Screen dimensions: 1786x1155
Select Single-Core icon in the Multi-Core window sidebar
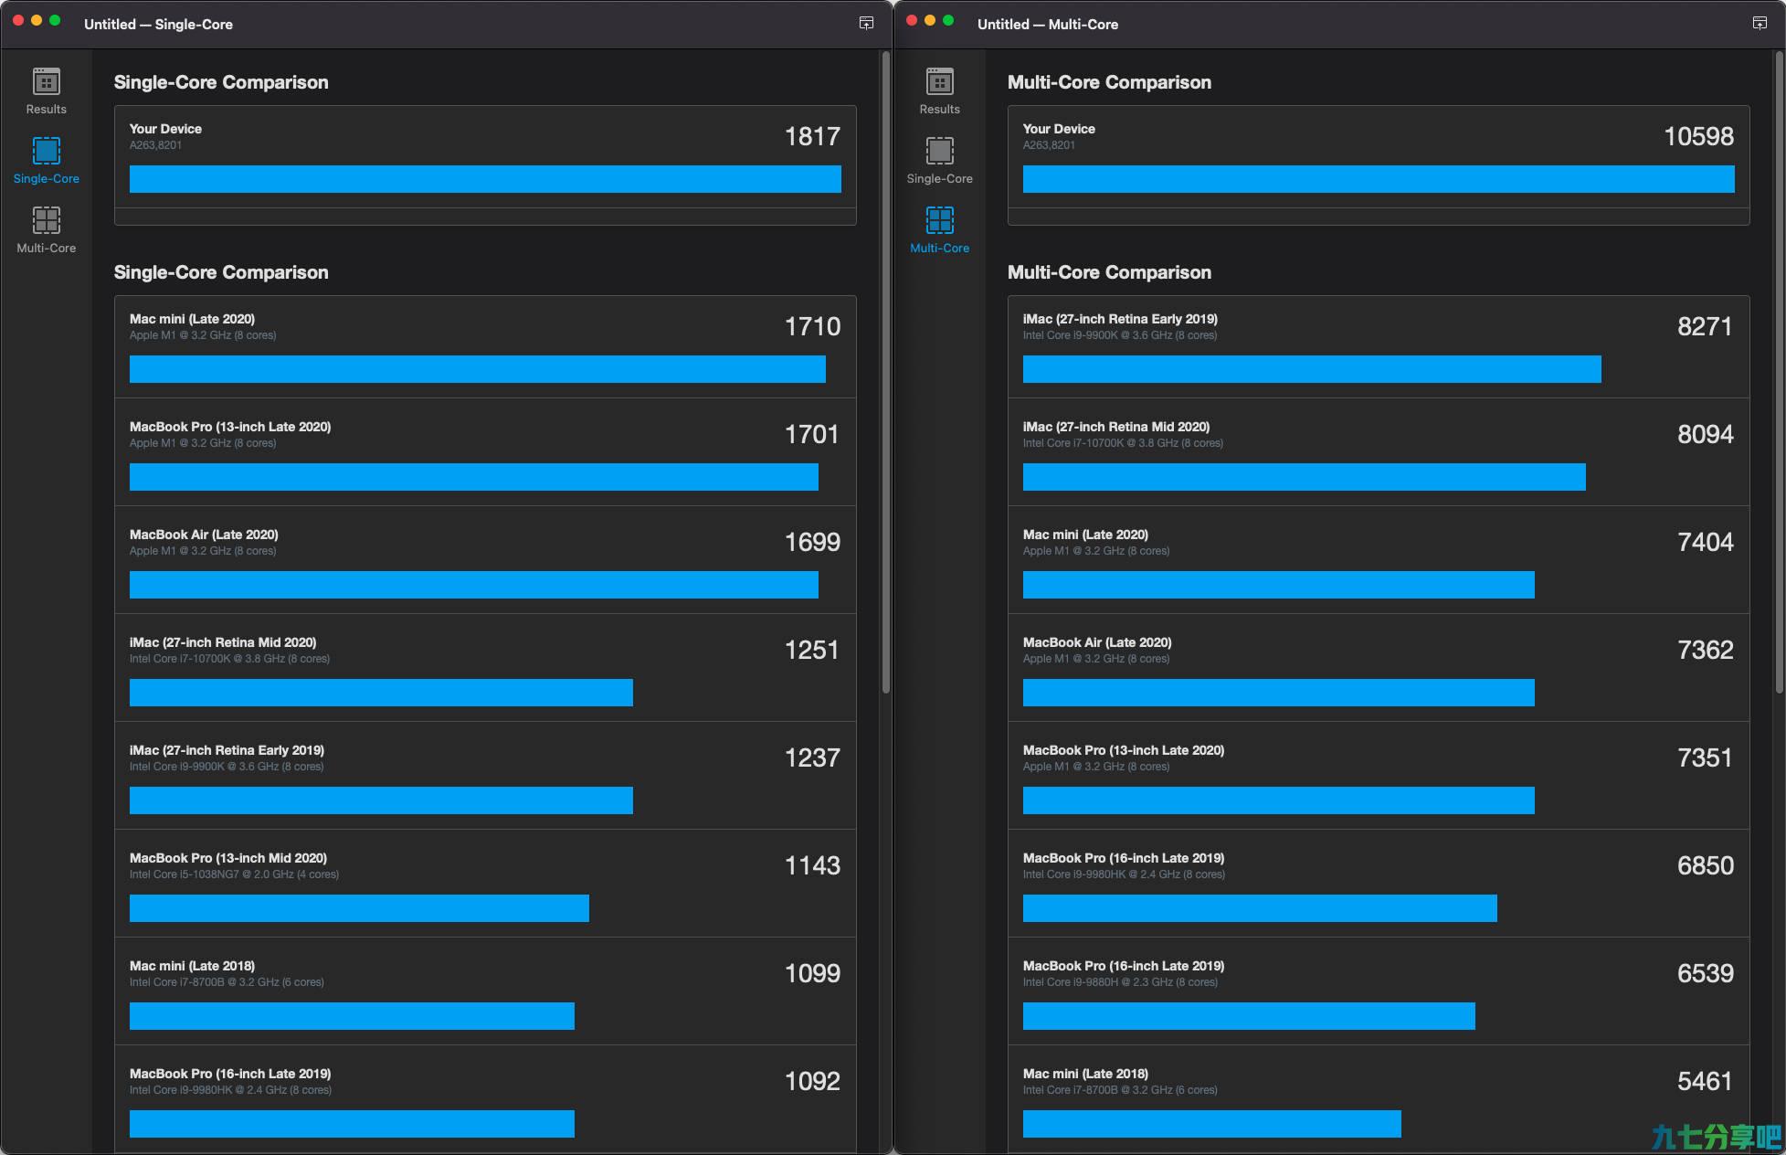coord(939,151)
